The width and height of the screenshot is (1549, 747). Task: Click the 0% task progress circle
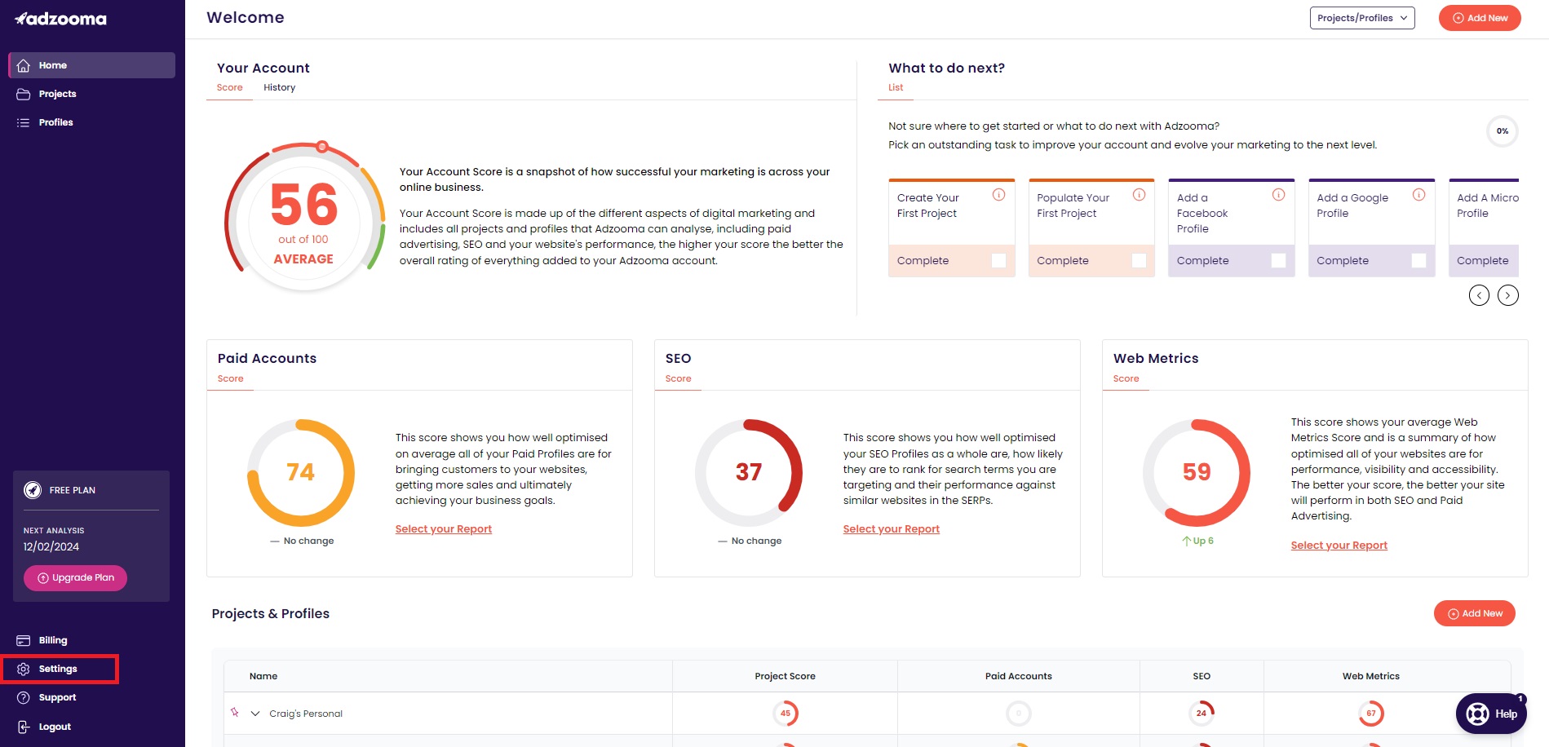(x=1502, y=131)
